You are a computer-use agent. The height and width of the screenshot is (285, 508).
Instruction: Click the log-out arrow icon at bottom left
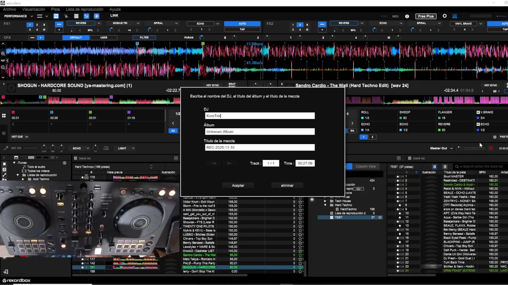(x=6, y=272)
